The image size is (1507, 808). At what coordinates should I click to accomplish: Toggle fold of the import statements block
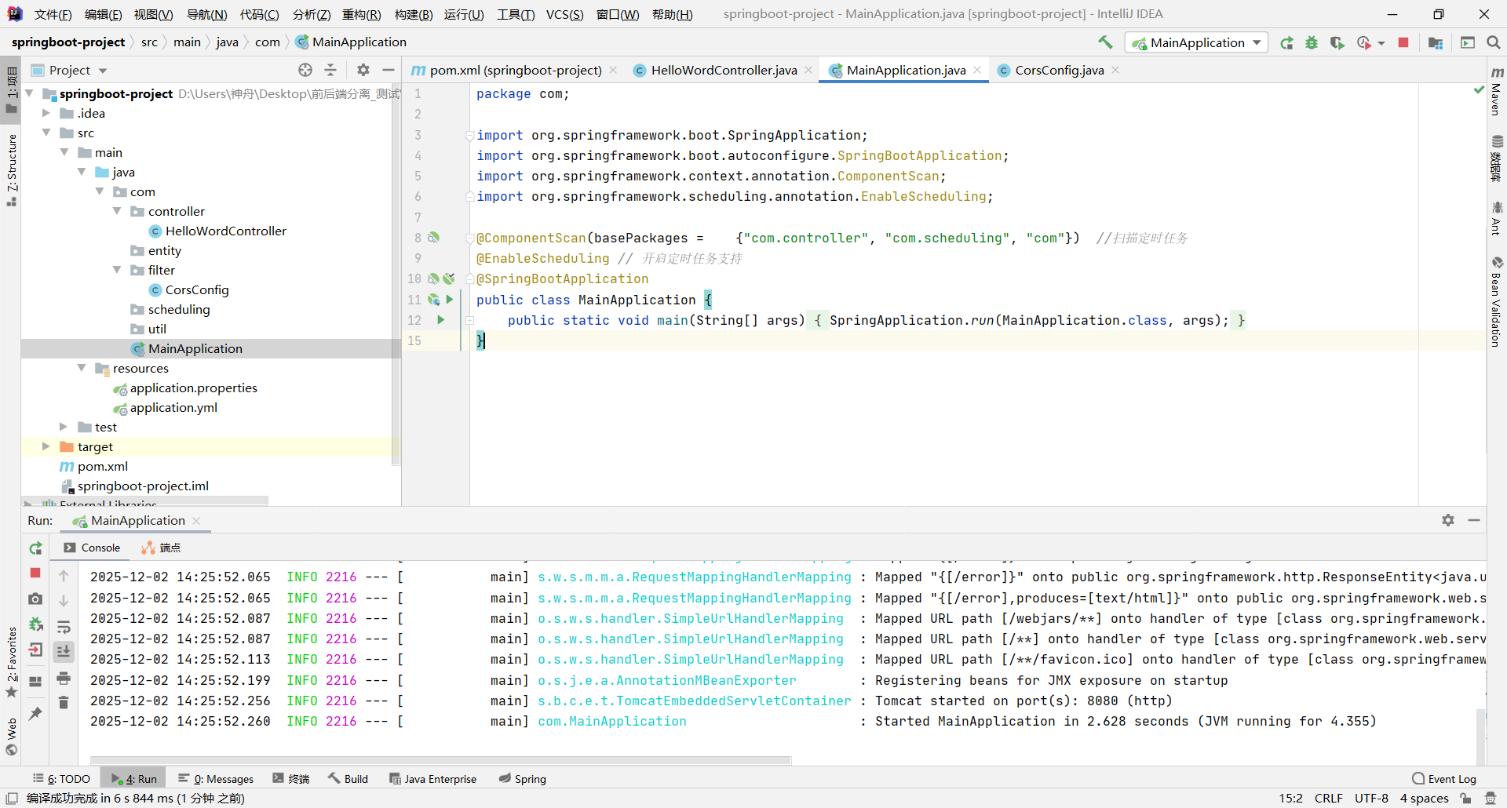[469, 135]
